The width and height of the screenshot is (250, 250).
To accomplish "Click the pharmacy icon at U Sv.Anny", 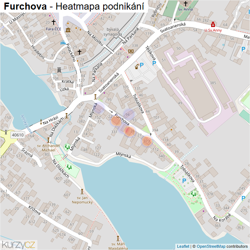I will [x=213, y=24].
